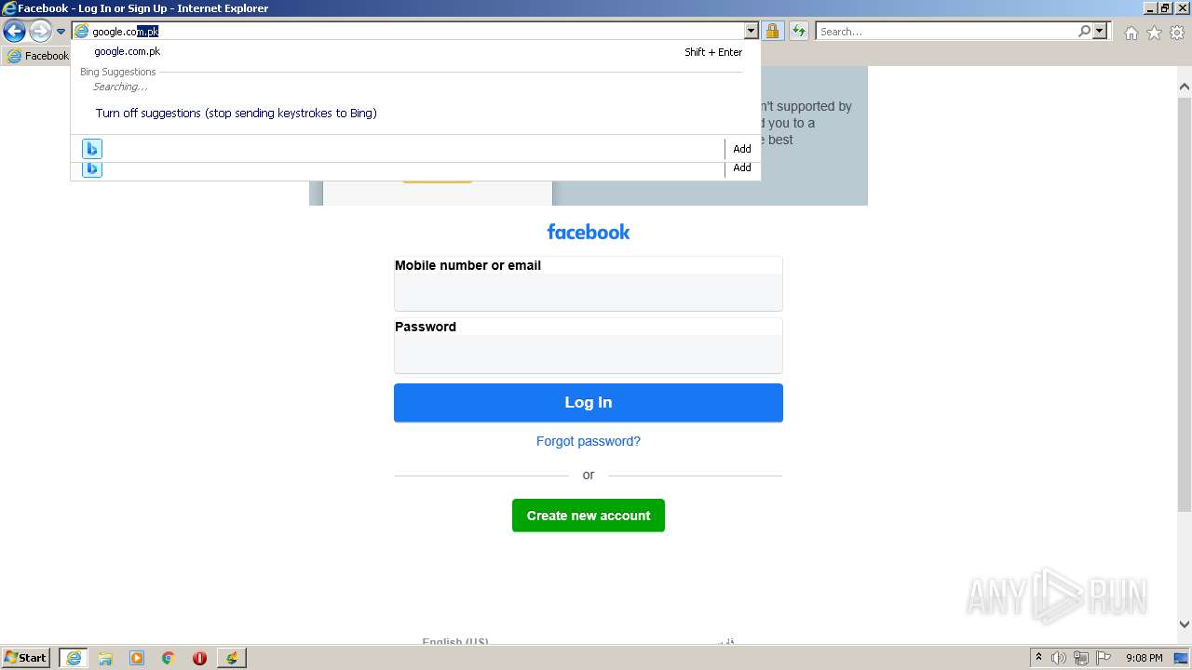Screen dimensions: 1192x670
Task: Click the address bar containing google.com.pk
Action: 416,32
